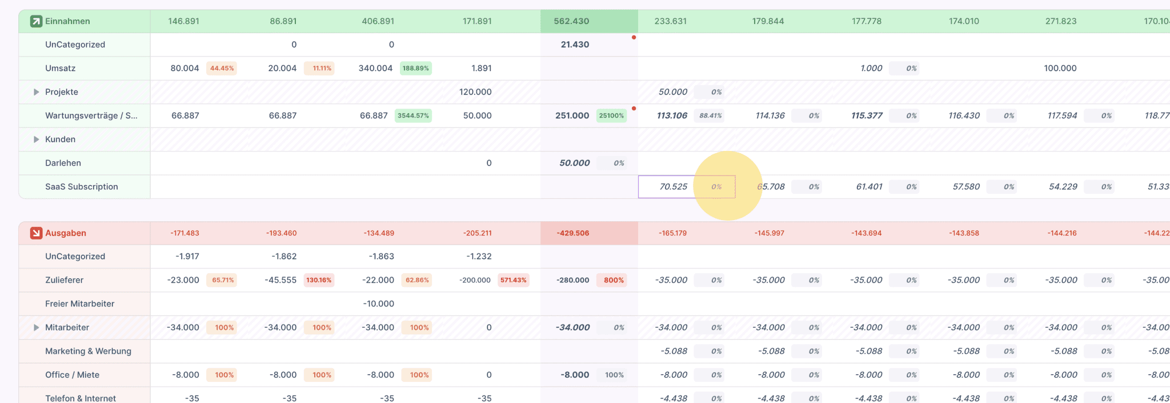Select the 3544.57% badge in Wartungsverträge row
Viewport: 1170px width, 403px height.
(413, 115)
